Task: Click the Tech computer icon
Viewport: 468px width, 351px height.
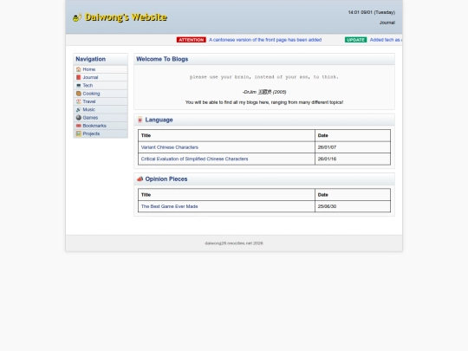Action: [79, 85]
